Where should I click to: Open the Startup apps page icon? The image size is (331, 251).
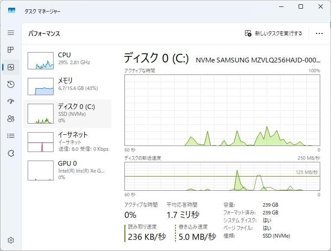tap(11, 102)
